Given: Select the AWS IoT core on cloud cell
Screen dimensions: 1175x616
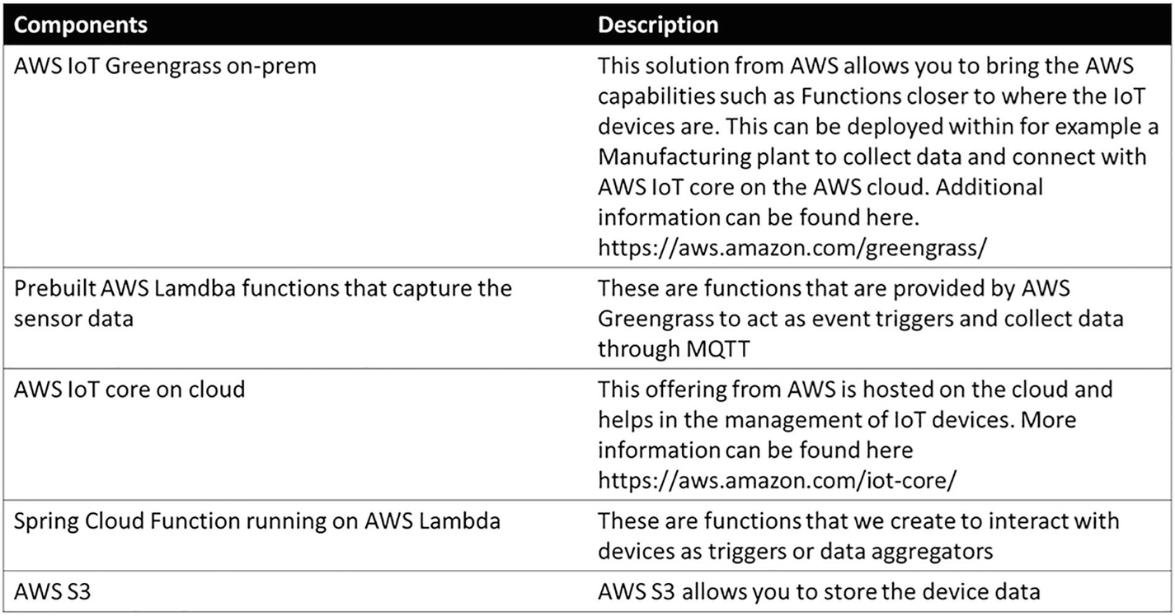Looking at the screenshot, I should click(x=129, y=389).
